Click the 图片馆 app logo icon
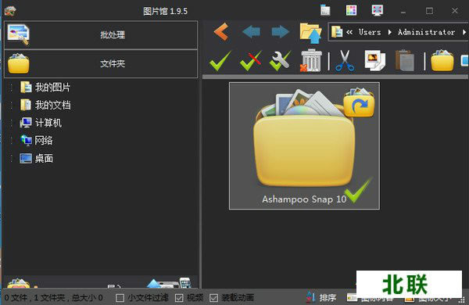469x305 pixels. (10, 12)
